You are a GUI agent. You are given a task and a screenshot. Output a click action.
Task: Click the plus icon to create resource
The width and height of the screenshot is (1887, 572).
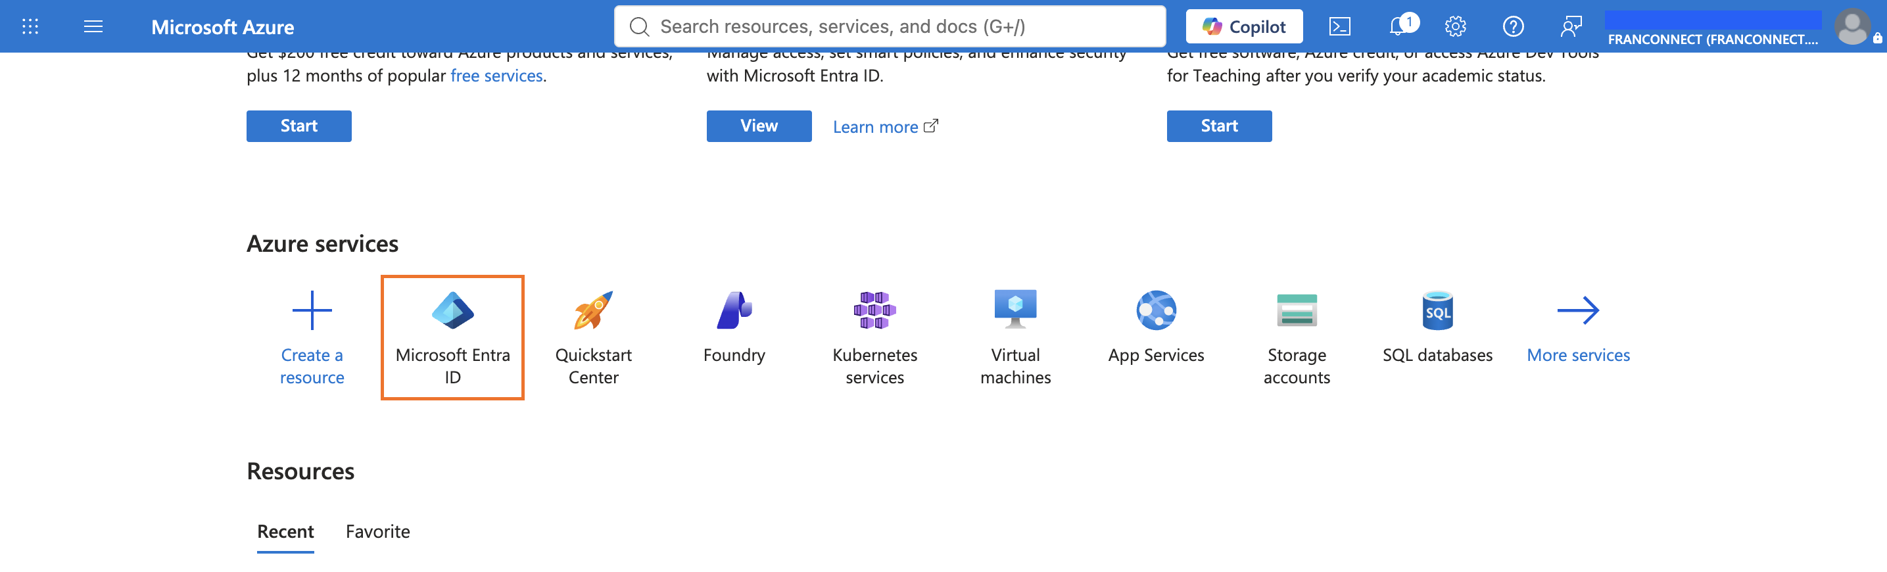[312, 310]
